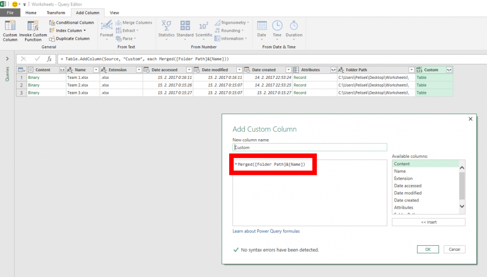Viewport: 487px width, 277px height.
Task: Open the Information menu
Action: 231,38
